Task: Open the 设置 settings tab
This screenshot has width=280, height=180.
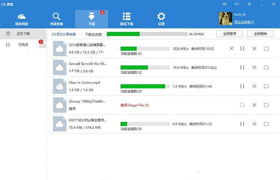Action: tap(161, 19)
